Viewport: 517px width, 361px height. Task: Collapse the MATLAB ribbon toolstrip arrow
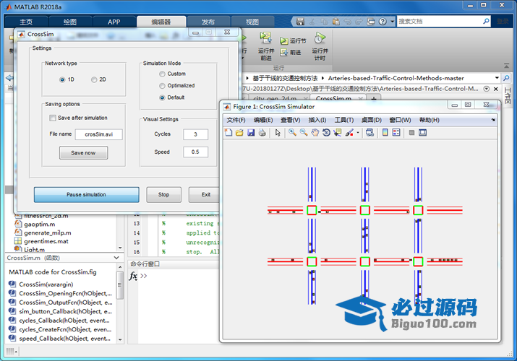506,66
